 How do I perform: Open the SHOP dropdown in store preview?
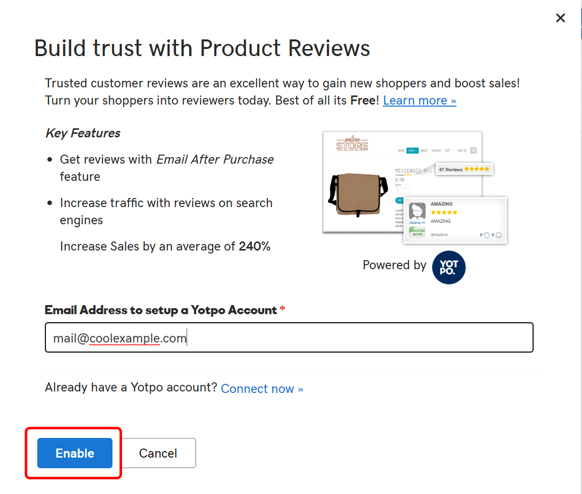tap(412, 151)
